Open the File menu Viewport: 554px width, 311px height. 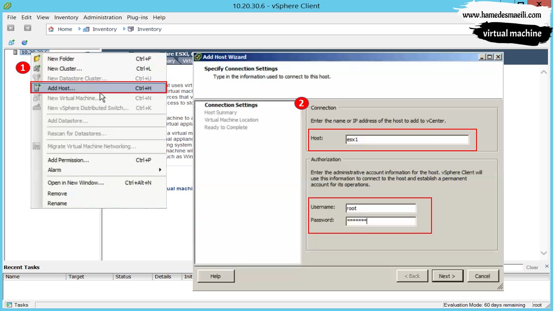tap(12, 17)
